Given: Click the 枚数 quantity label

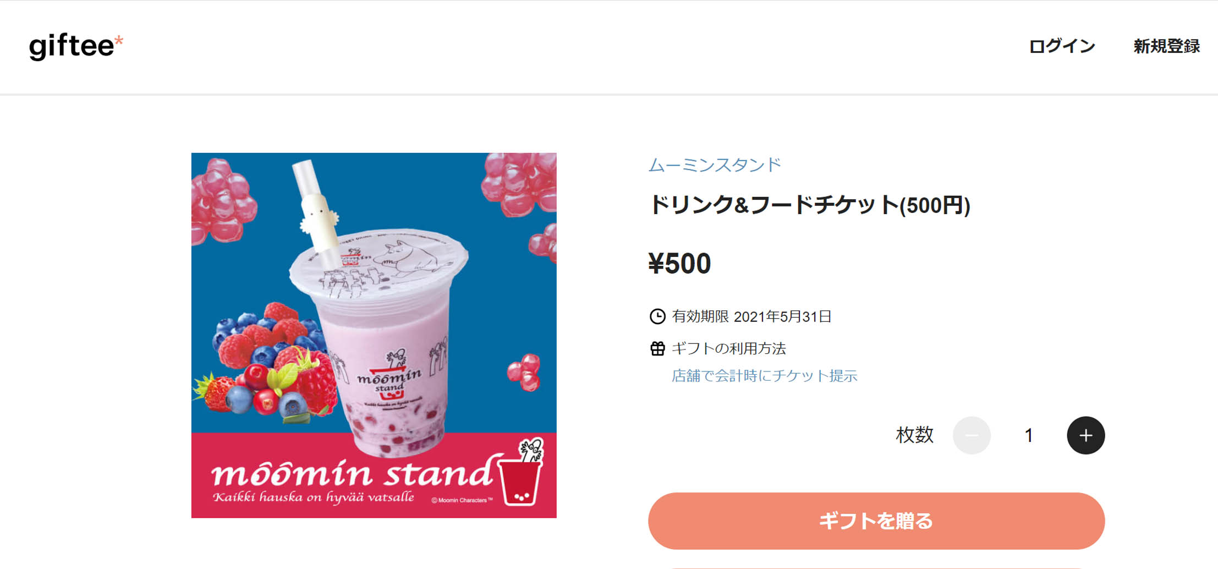Looking at the screenshot, I should (x=914, y=435).
